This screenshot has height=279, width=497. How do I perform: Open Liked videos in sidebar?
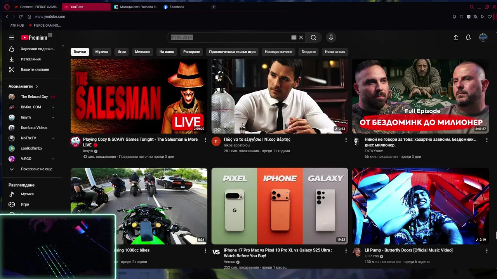pyautogui.click(x=33, y=49)
